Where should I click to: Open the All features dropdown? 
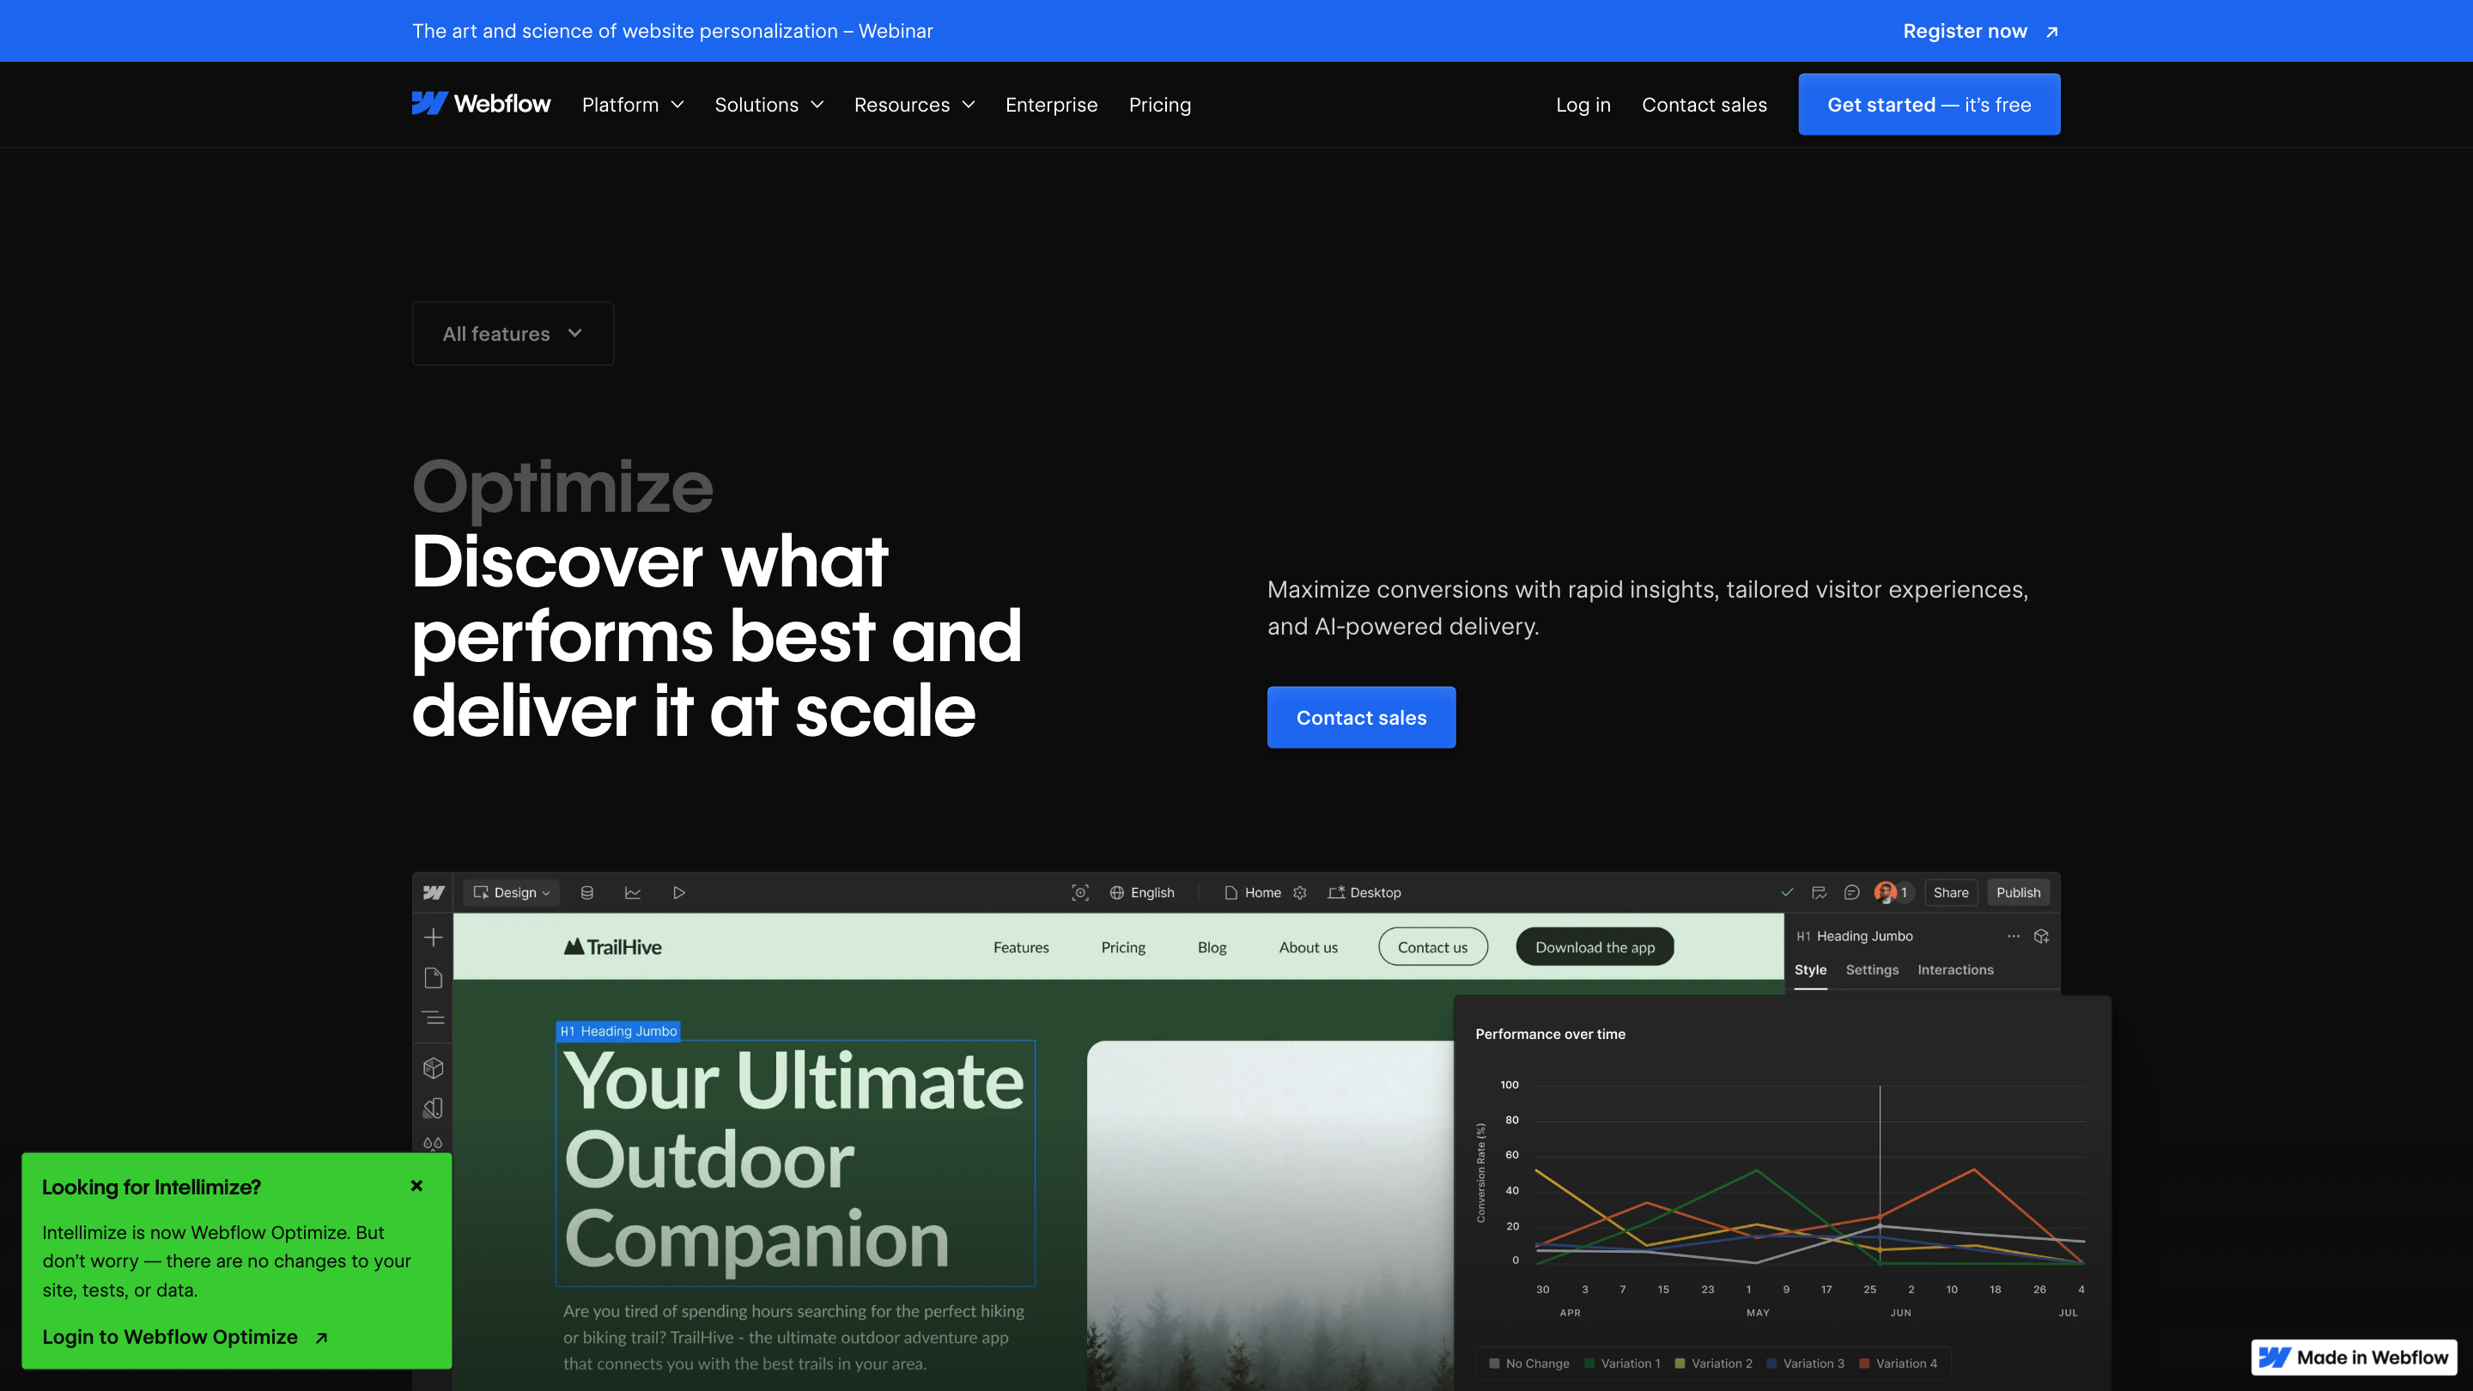513,333
